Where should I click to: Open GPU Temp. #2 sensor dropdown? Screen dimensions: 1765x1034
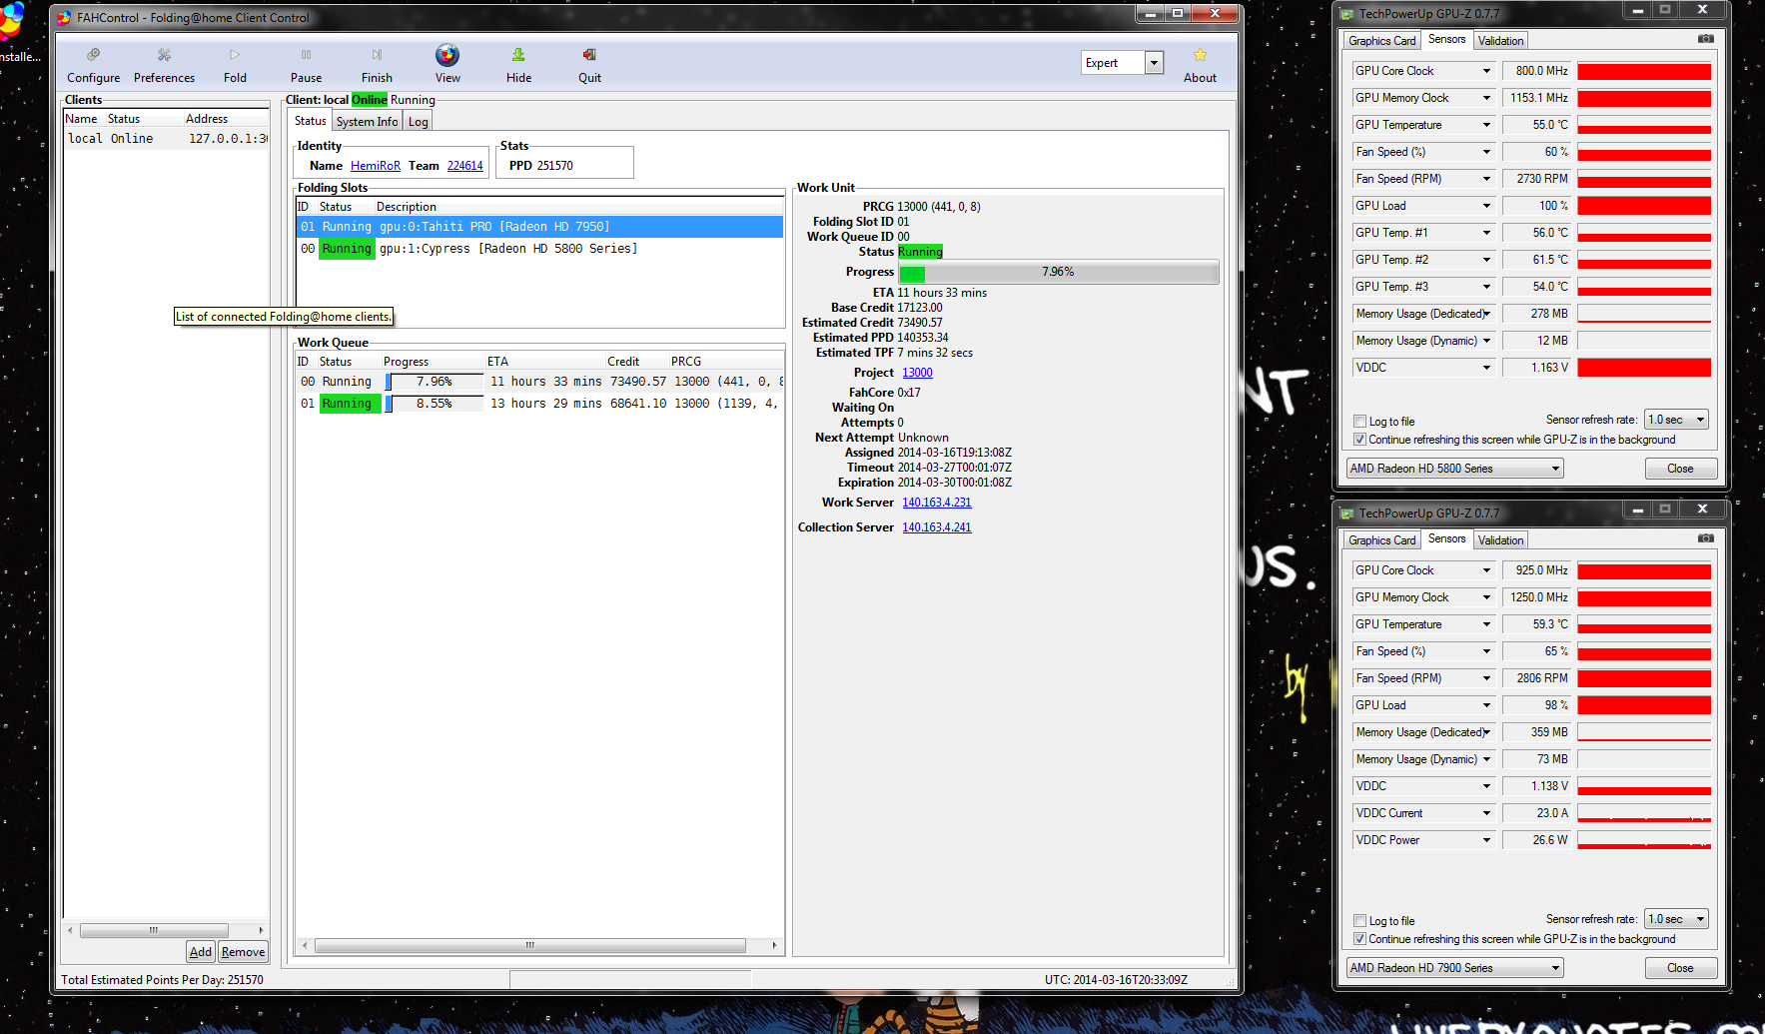(1486, 260)
